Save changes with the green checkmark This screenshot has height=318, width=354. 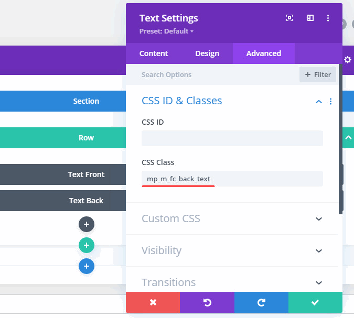(x=315, y=302)
